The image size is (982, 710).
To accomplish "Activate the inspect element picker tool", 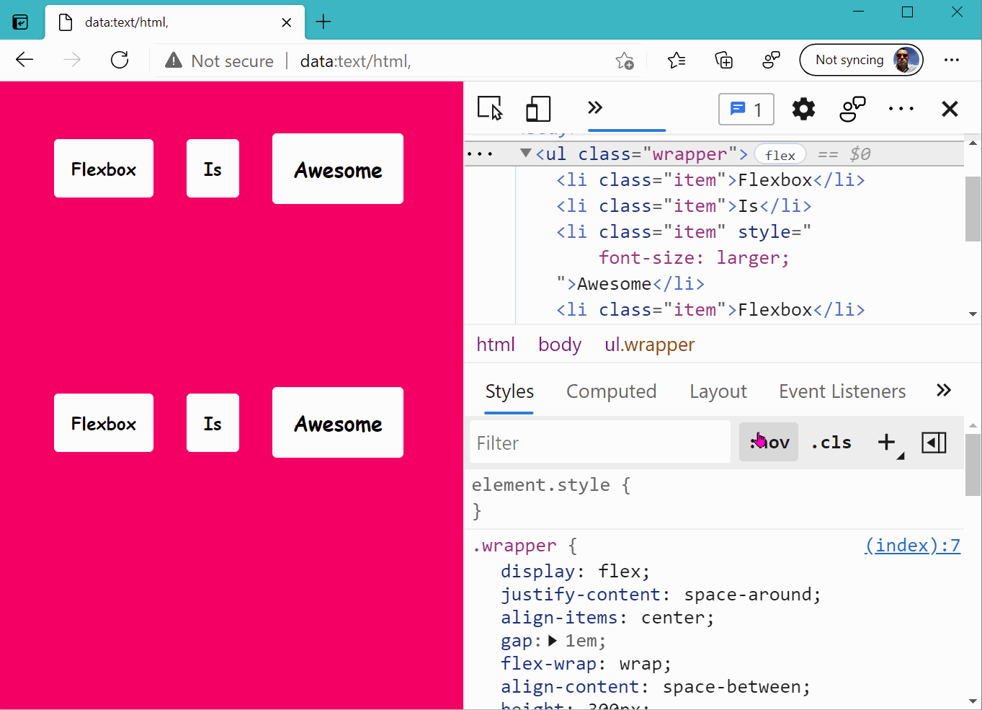I will coord(490,109).
